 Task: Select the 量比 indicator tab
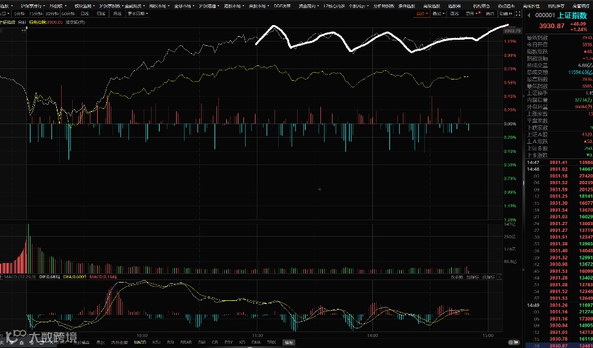click(x=100, y=342)
